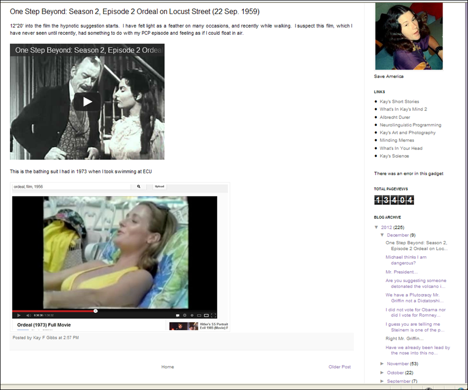Open archive post Have we already been lead
The width and height of the screenshot is (468, 390).
click(x=418, y=351)
